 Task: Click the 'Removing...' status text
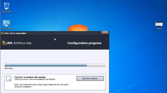[9, 68]
